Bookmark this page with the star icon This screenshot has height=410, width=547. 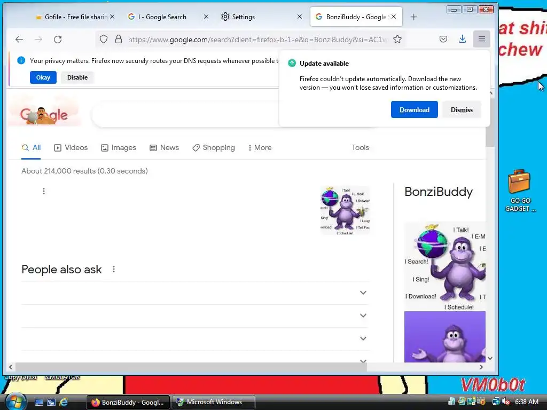click(397, 39)
